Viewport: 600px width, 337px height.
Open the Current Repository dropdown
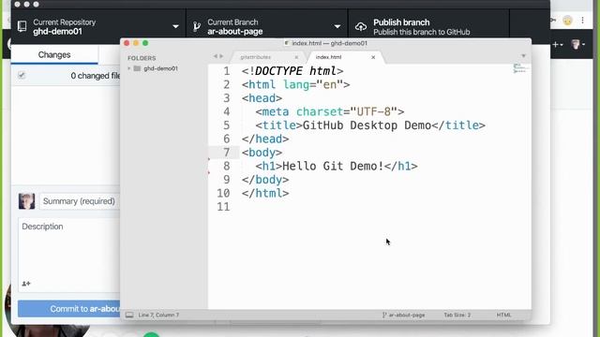point(98,26)
